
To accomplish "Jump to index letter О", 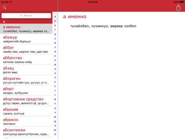I will tap(55, 73).
